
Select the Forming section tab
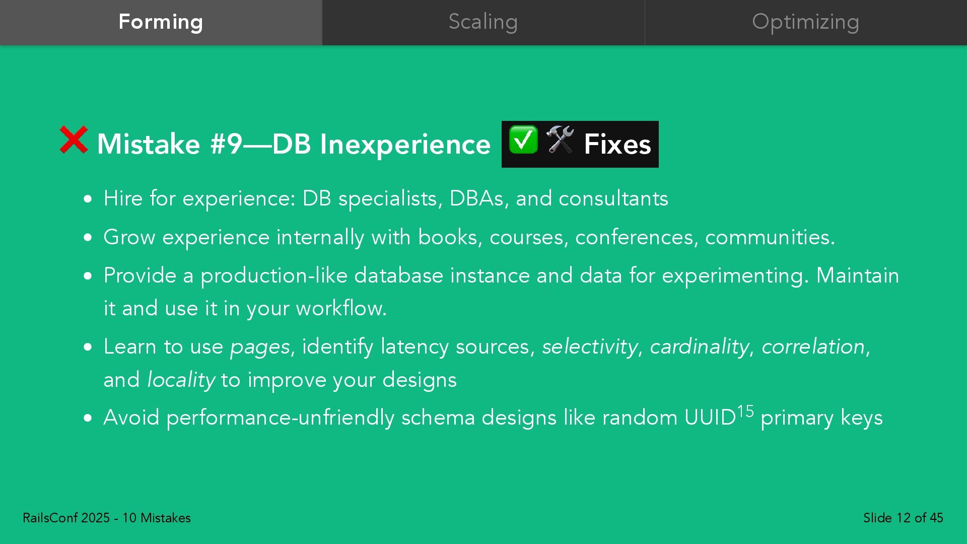click(x=161, y=23)
